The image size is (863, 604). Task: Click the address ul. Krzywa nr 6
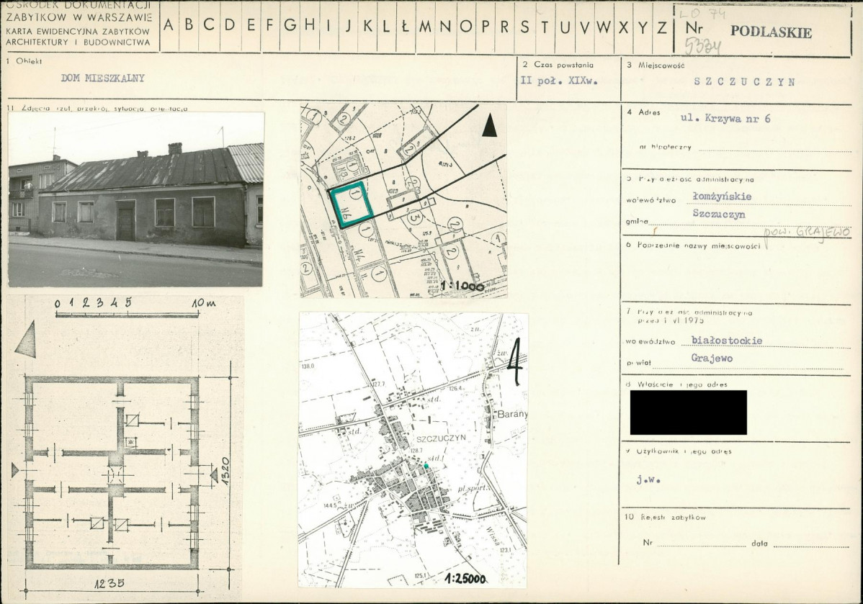click(x=725, y=119)
